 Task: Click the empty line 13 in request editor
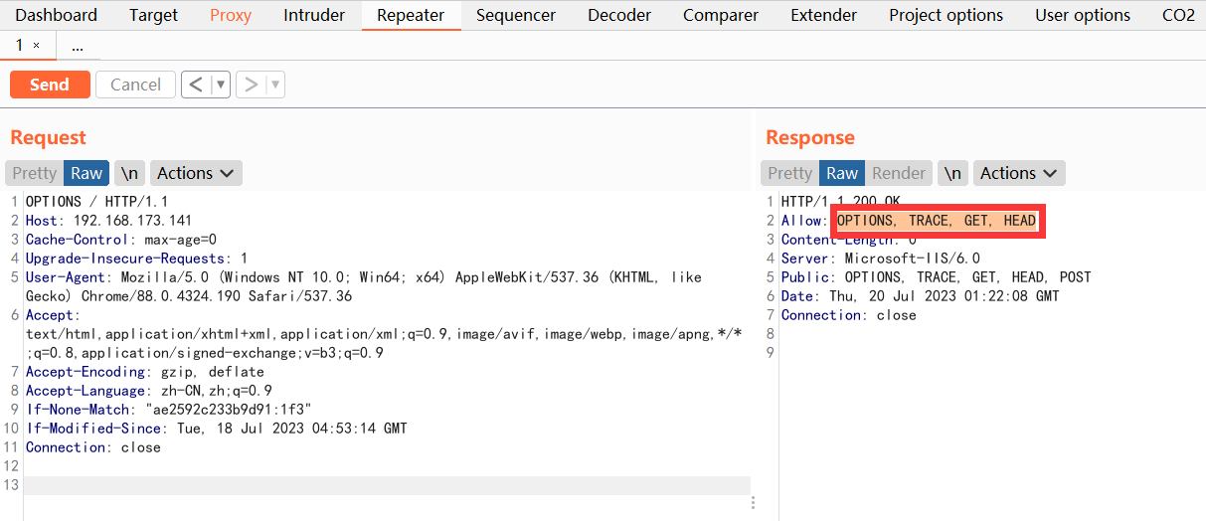click(x=388, y=485)
